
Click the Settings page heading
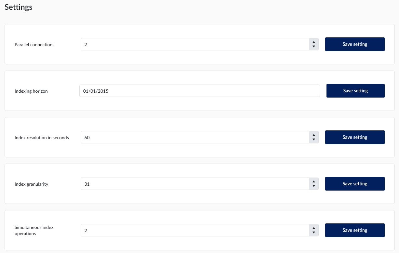click(x=18, y=7)
